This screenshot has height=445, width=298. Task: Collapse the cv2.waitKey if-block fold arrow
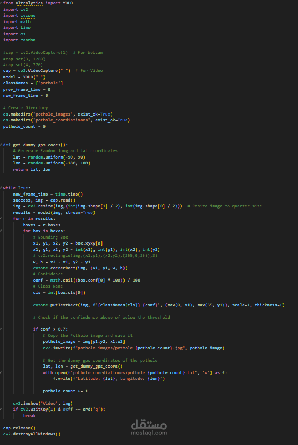pyautogui.click(x=1, y=409)
